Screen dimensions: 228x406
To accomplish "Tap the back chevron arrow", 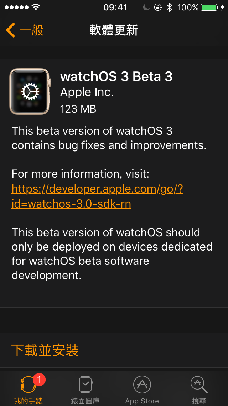I will click(11, 30).
